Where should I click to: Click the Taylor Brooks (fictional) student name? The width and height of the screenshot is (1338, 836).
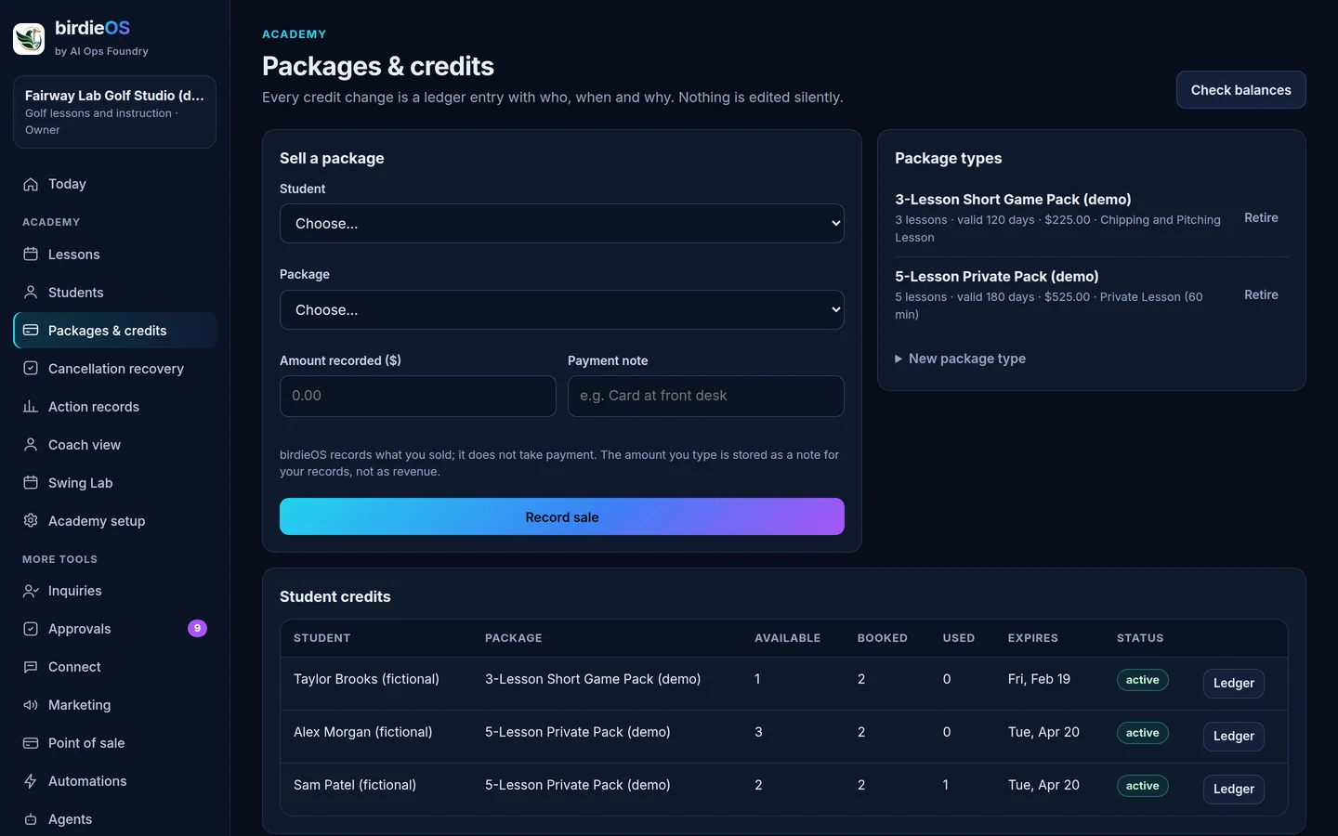[x=366, y=679]
